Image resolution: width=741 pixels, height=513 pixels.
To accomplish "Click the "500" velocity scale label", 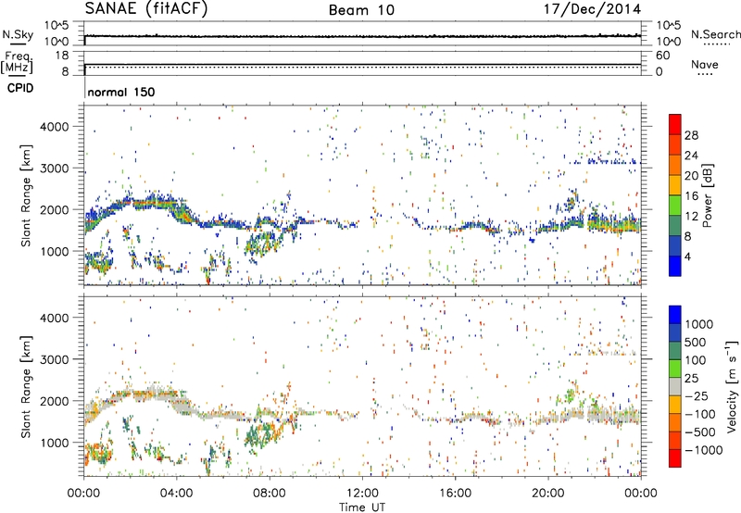I will click(696, 343).
